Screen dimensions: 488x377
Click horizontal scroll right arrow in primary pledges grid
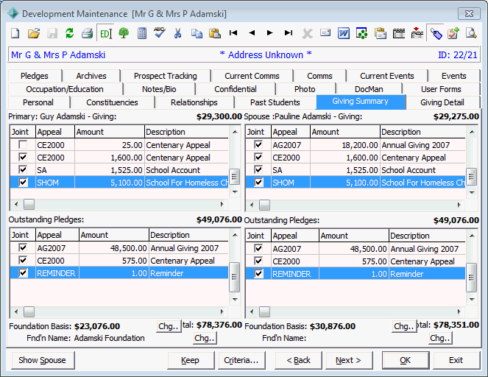click(222, 311)
